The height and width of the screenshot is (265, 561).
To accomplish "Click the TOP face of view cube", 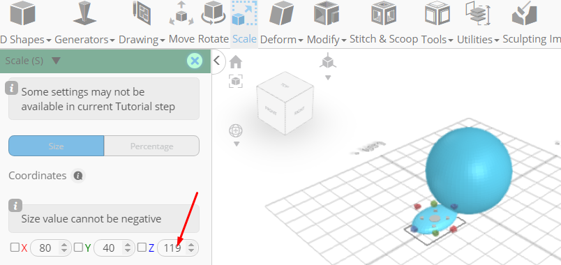I will pyautogui.click(x=285, y=86).
